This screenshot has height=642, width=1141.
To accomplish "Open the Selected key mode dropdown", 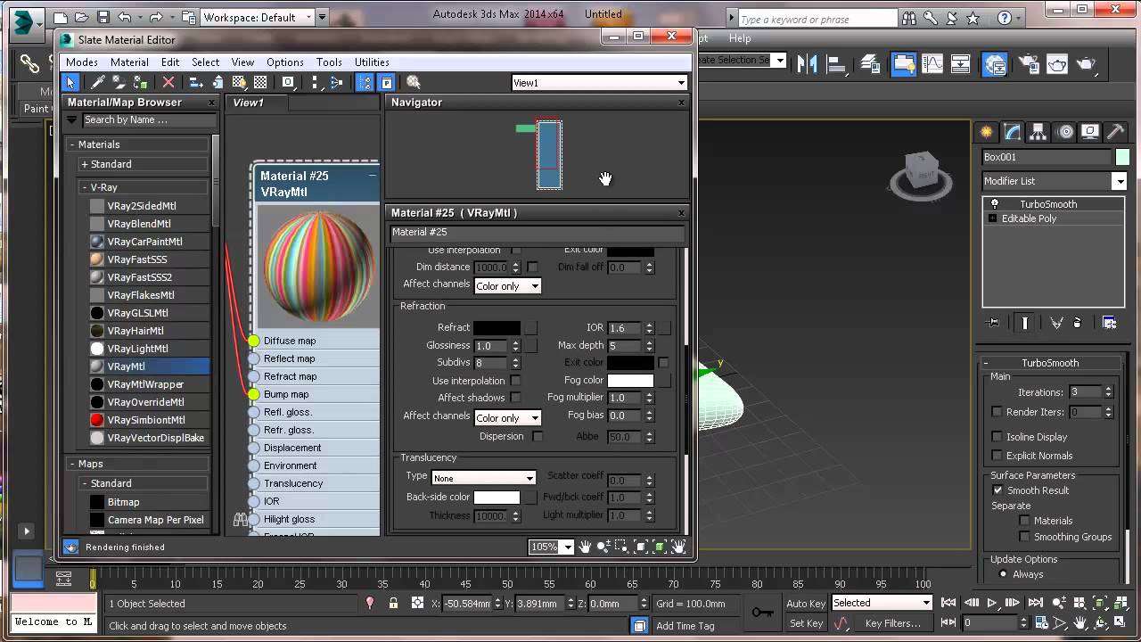I will pos(881,603).
